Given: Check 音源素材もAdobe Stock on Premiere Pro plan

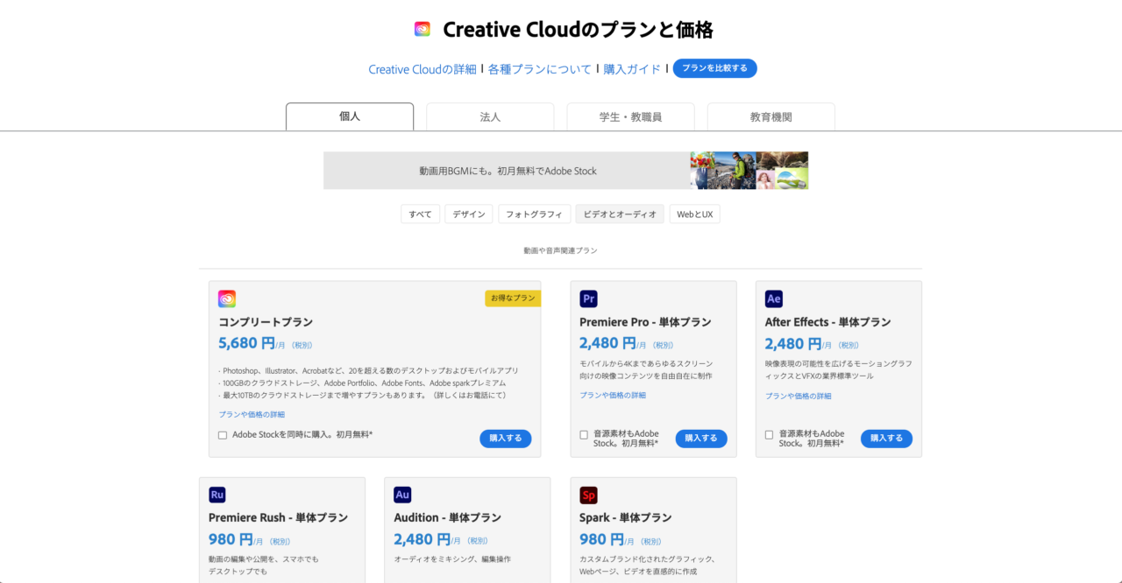Looking at the screenshot, I should coord(583,432).
